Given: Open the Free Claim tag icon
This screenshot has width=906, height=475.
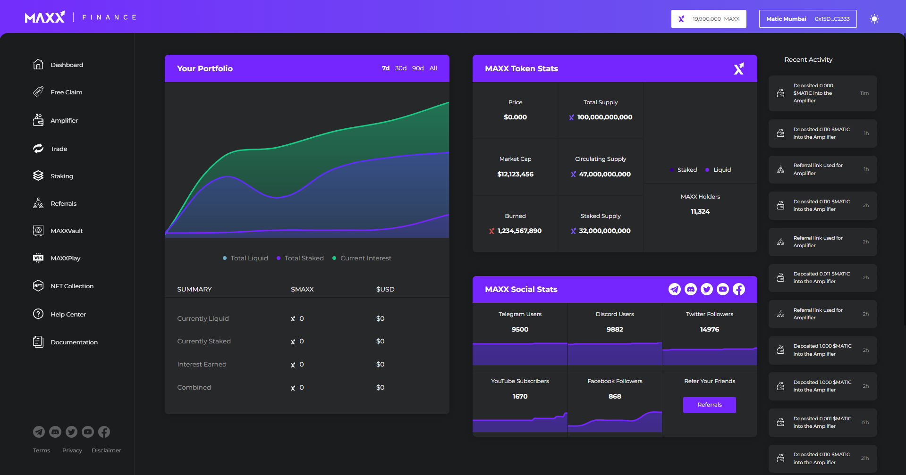Looking at the screenshot, I should 38,92.
